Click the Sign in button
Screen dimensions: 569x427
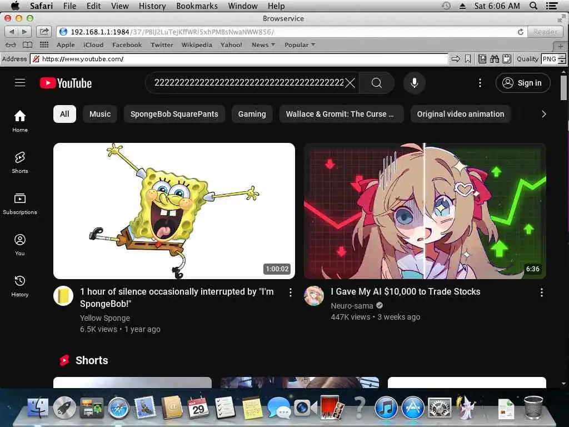[522, 83]
